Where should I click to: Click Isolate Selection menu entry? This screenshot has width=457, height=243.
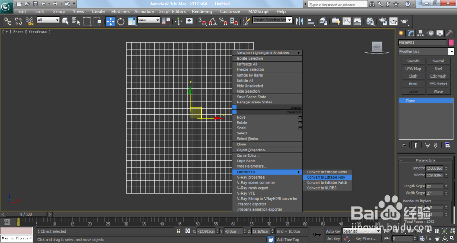tap(267, 58)
